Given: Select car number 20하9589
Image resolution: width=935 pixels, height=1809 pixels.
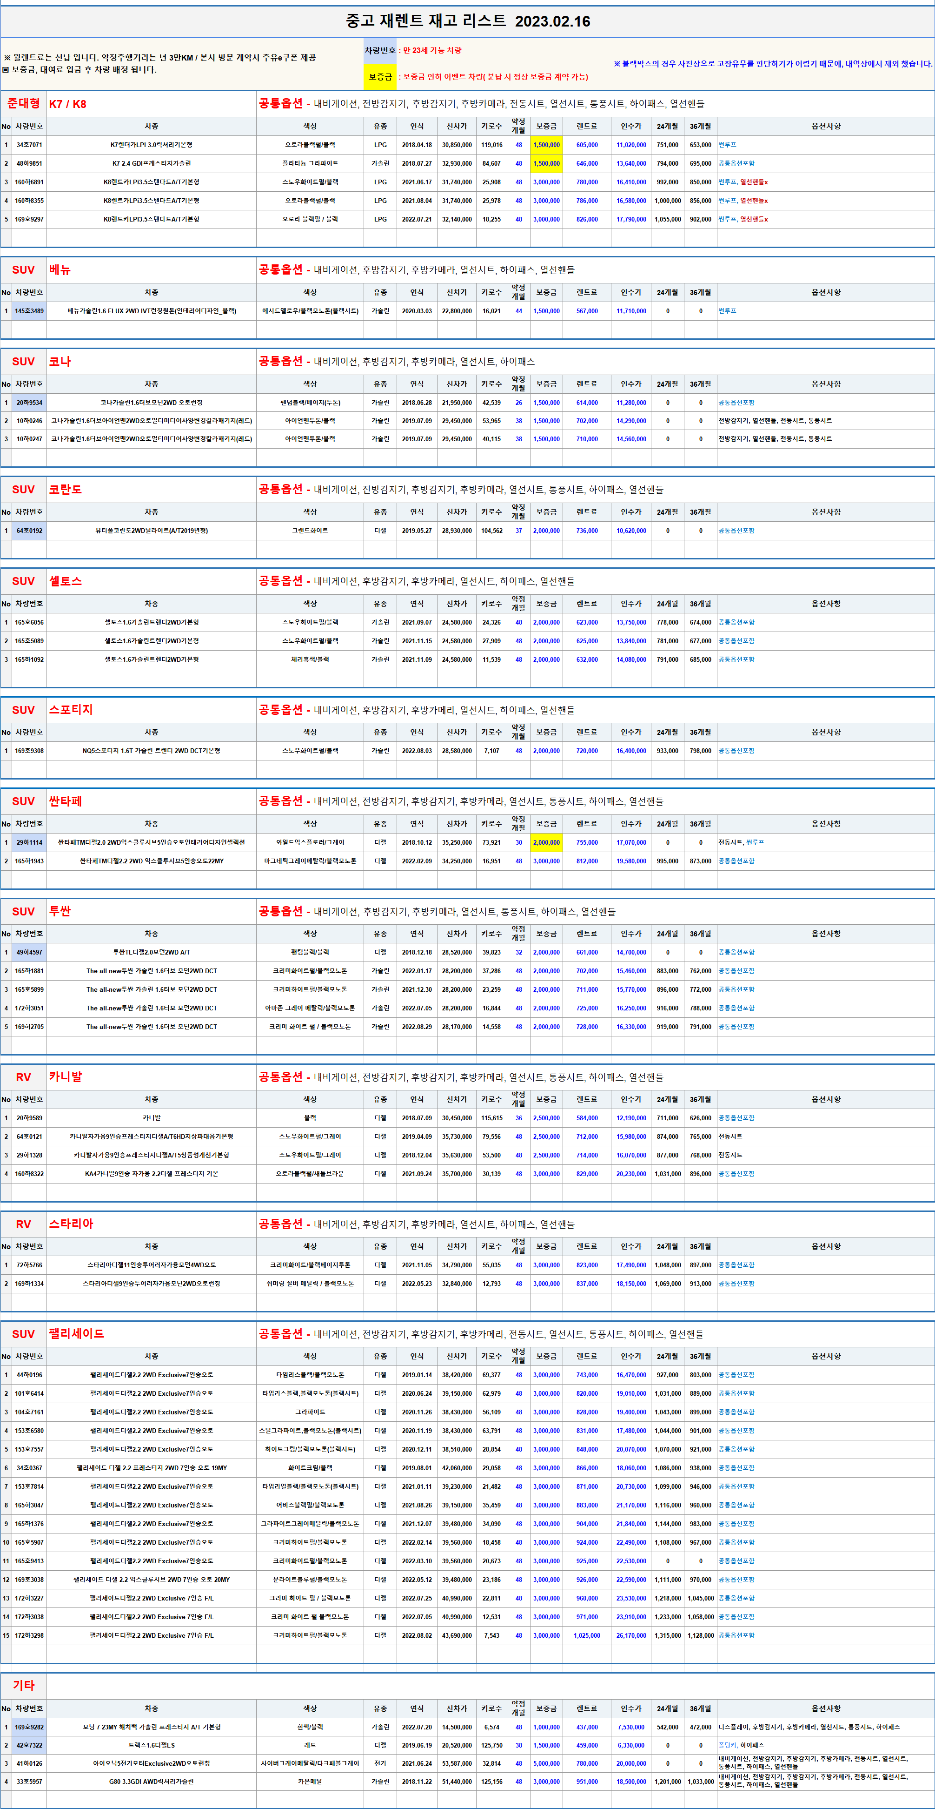Looking at the screenshot, I should click(29, 1118).
